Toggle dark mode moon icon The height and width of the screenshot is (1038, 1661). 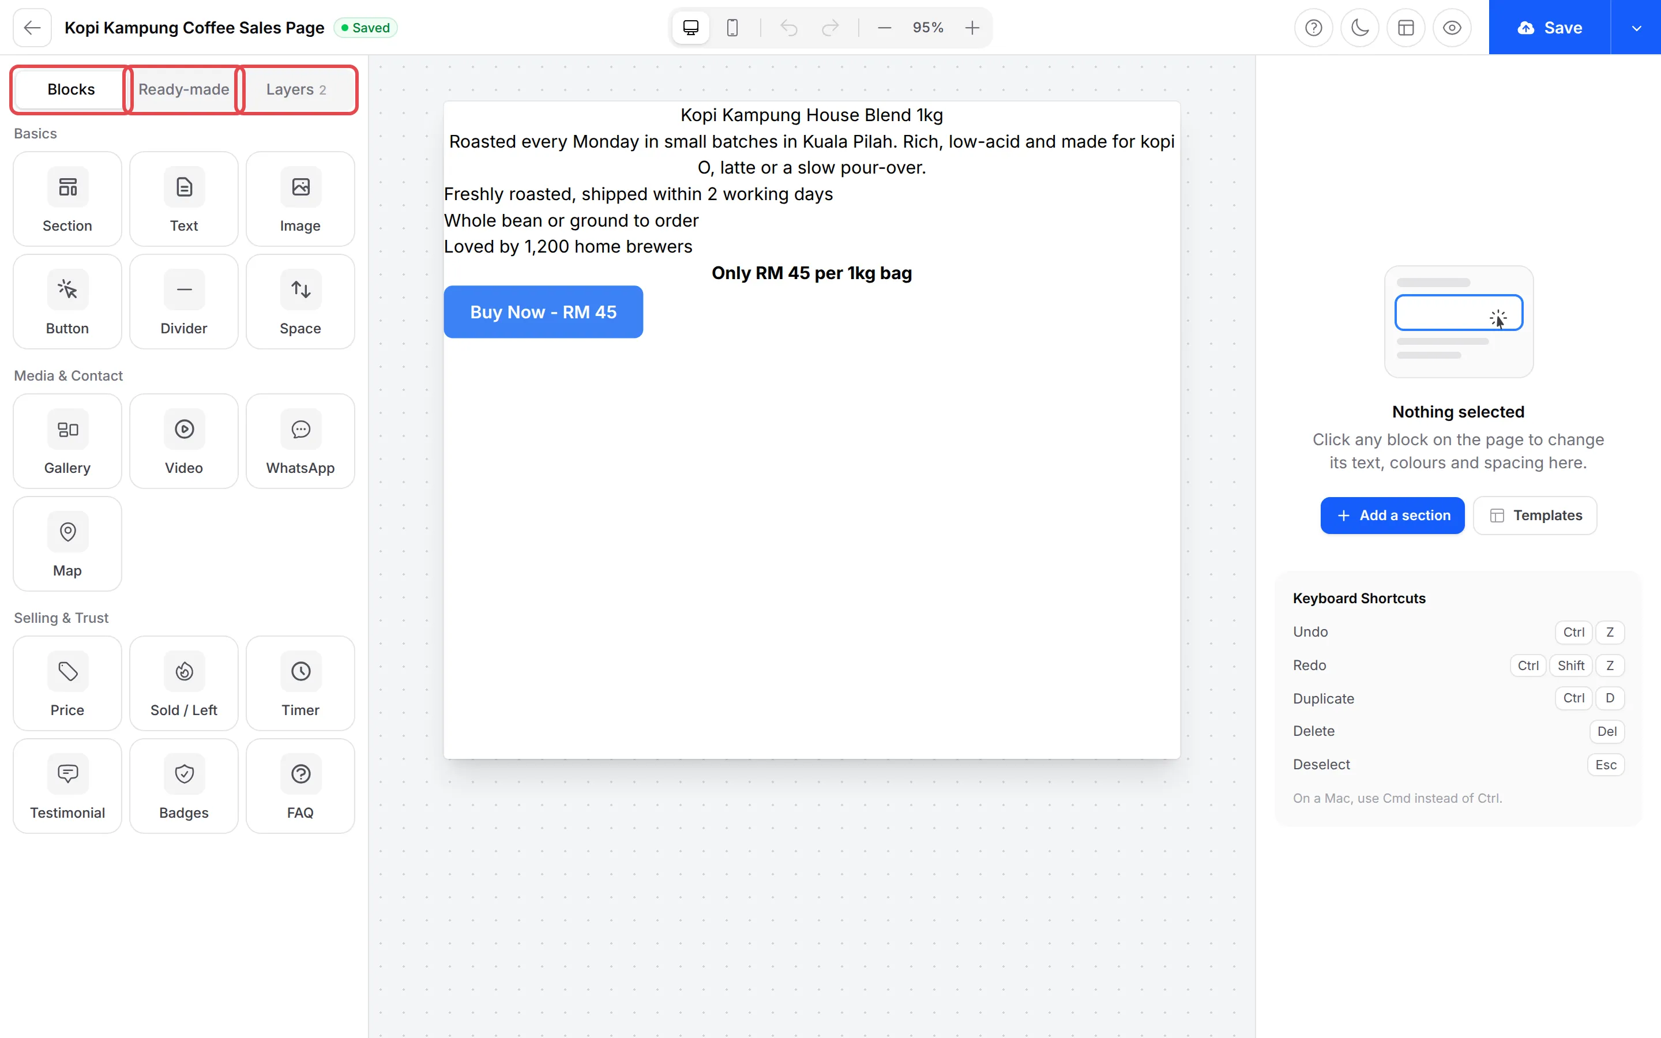[x=1360, y=28]
